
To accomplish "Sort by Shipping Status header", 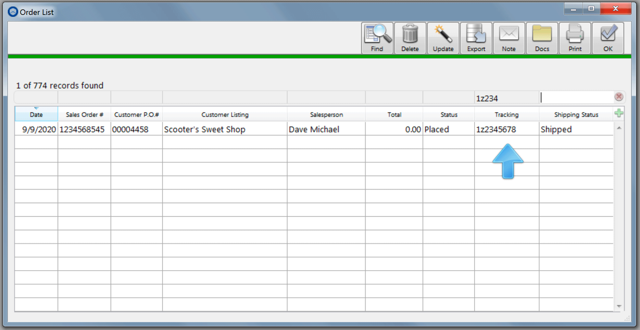I will [576, 114].
